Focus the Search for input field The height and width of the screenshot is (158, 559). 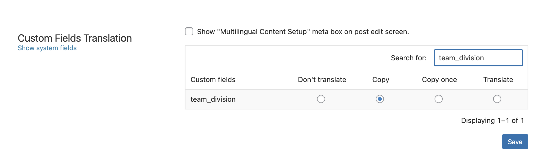pos(478,58)
